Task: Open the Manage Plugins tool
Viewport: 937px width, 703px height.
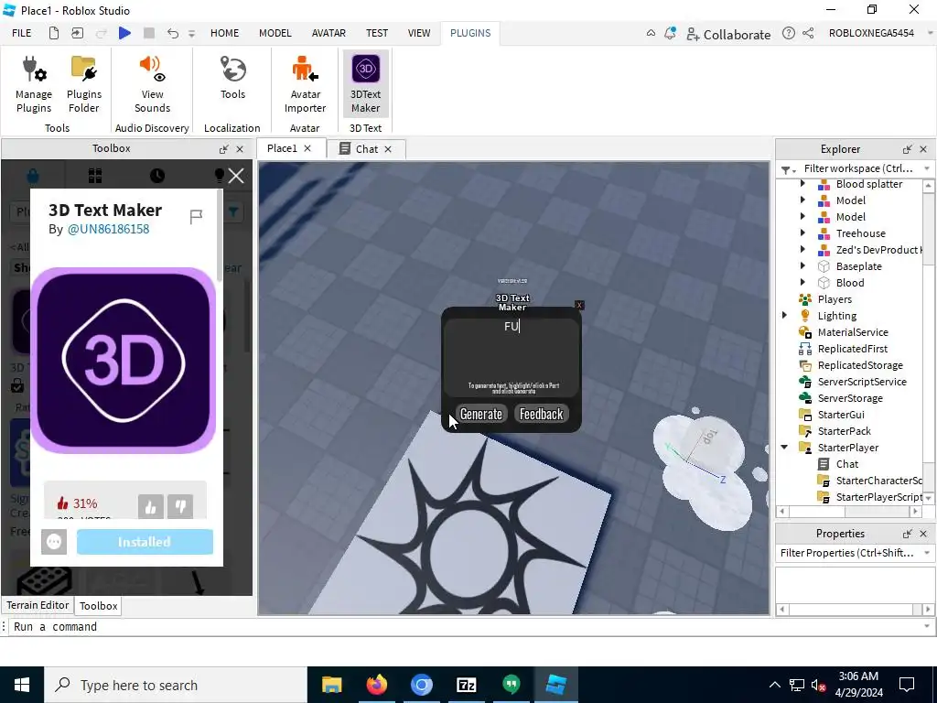Action: [34, 83]
